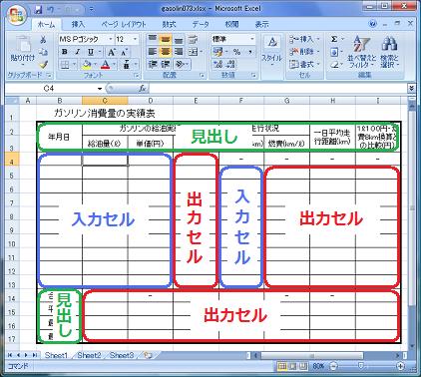Viewport: 421px width, 377px height.
Task: Toggle Italic formatting
Action: (x=77, y=52)
